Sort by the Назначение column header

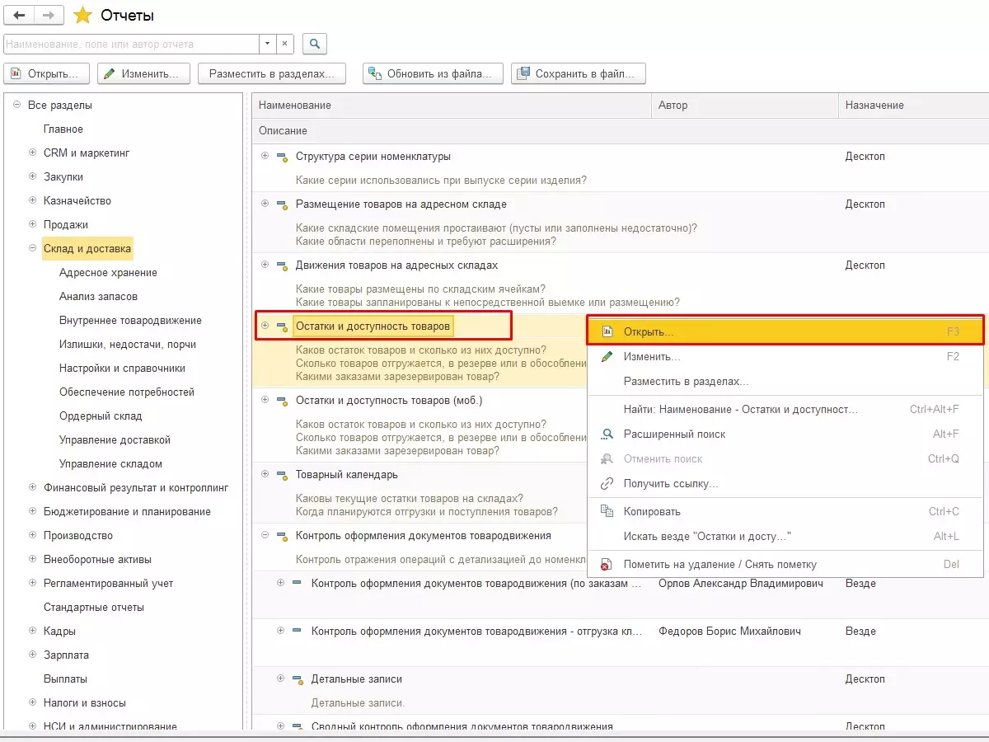914,106
